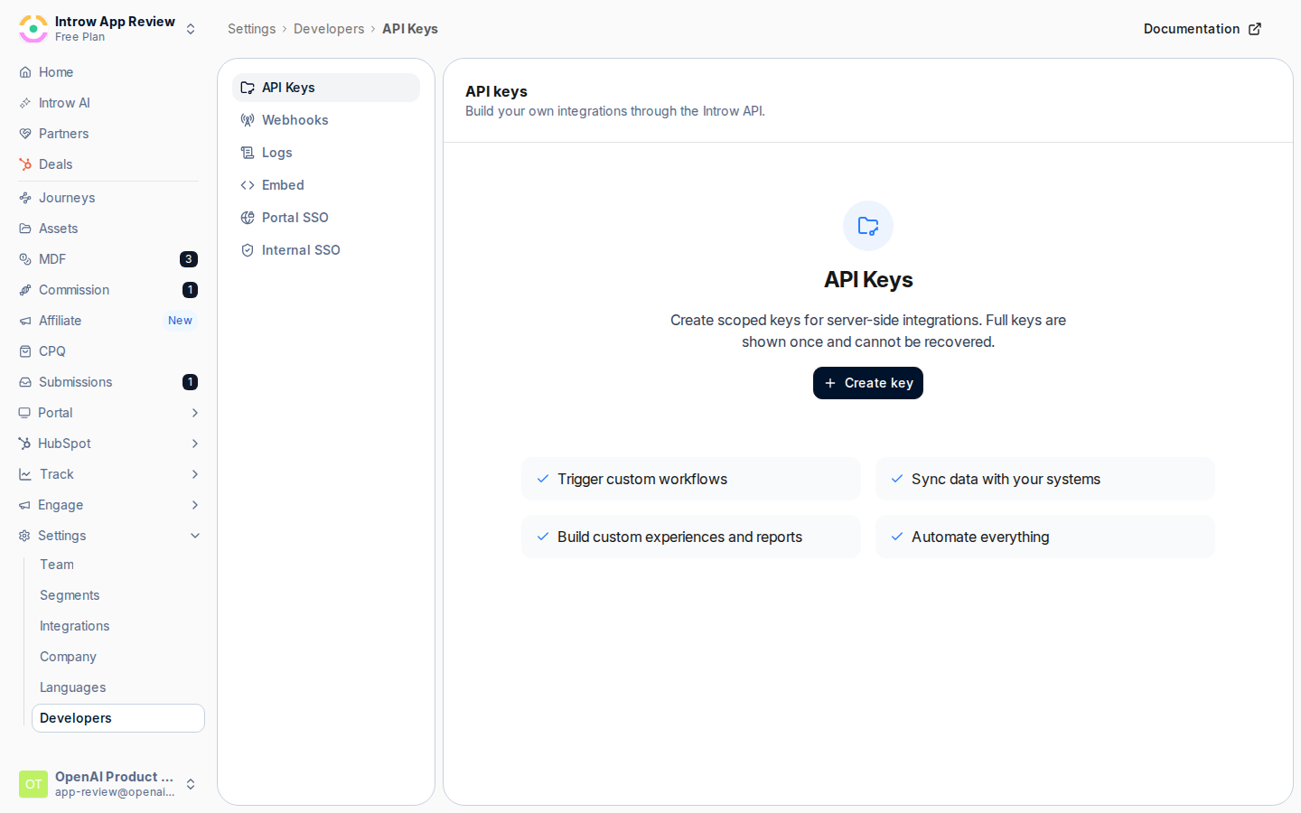
Task: Click the Trigger custom workflows card
Action: click(x=691, y=479)
